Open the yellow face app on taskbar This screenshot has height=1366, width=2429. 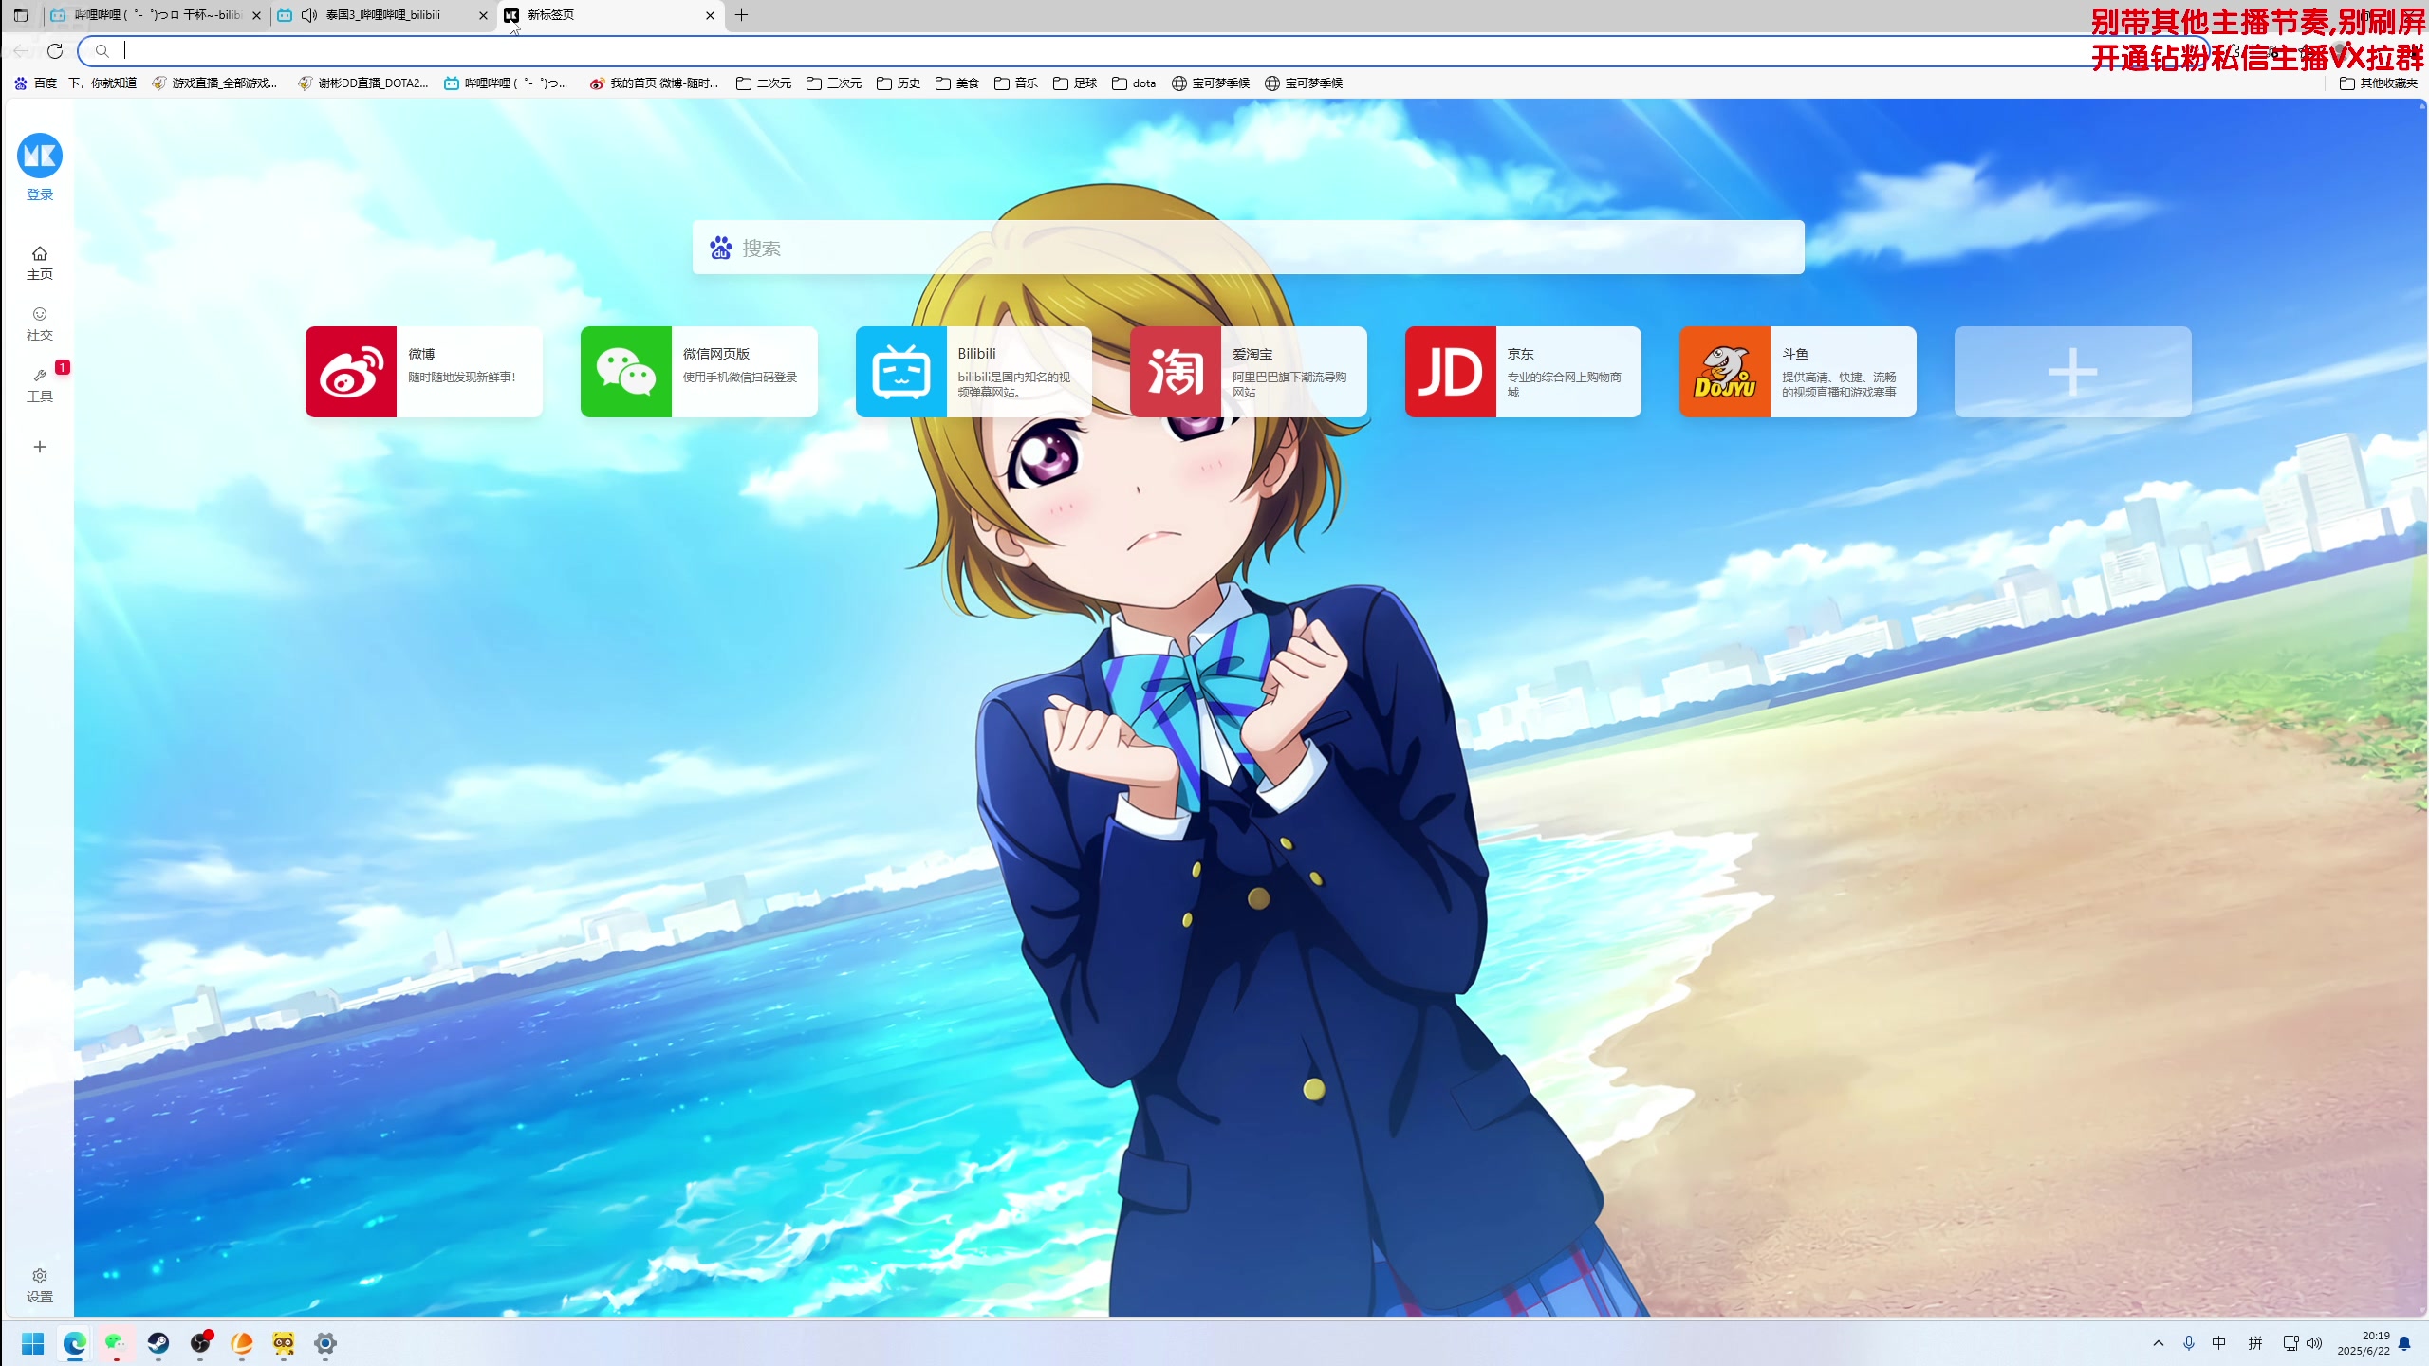click(x=284, y=1343)
